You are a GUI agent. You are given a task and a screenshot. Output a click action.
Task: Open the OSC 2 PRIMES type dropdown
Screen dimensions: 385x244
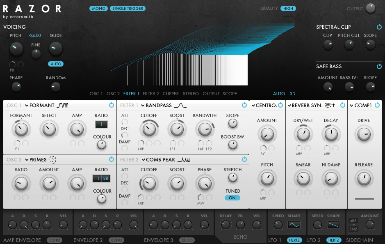click(x=36, y=160)
